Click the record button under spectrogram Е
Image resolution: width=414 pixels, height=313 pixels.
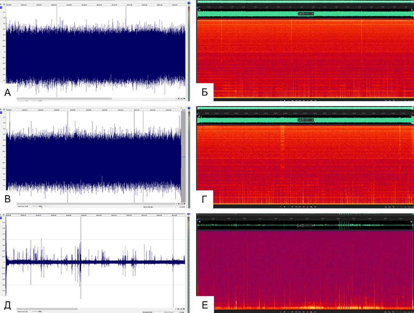(x=307, y=312)
